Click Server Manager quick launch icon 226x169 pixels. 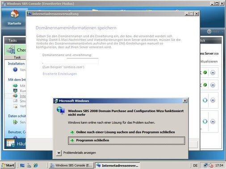pos(29,165)
